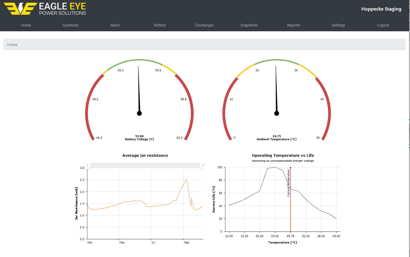The height and width of the screenshot is (257, 410).
Task: Click the Ambient Temperature gauge needle hub
Action: [277, 113]
